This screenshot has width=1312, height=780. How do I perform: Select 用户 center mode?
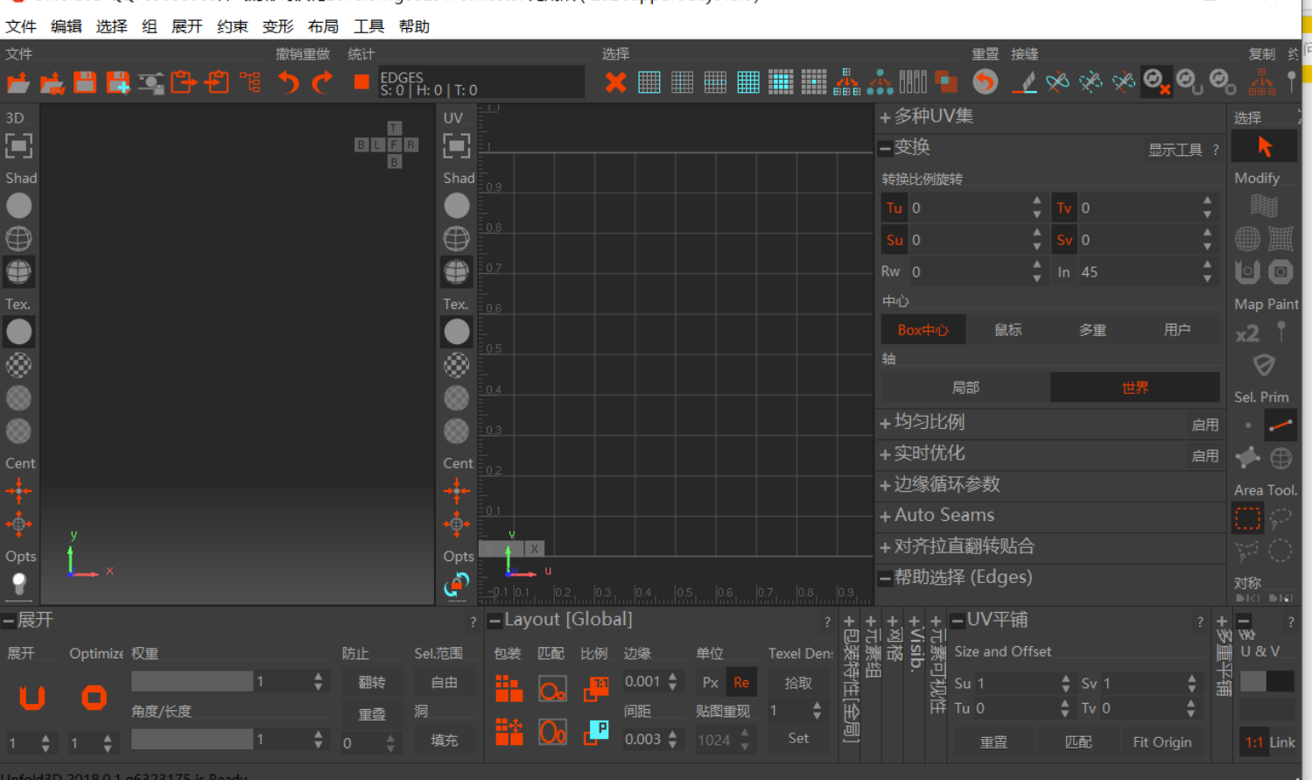coord(1177,330)
